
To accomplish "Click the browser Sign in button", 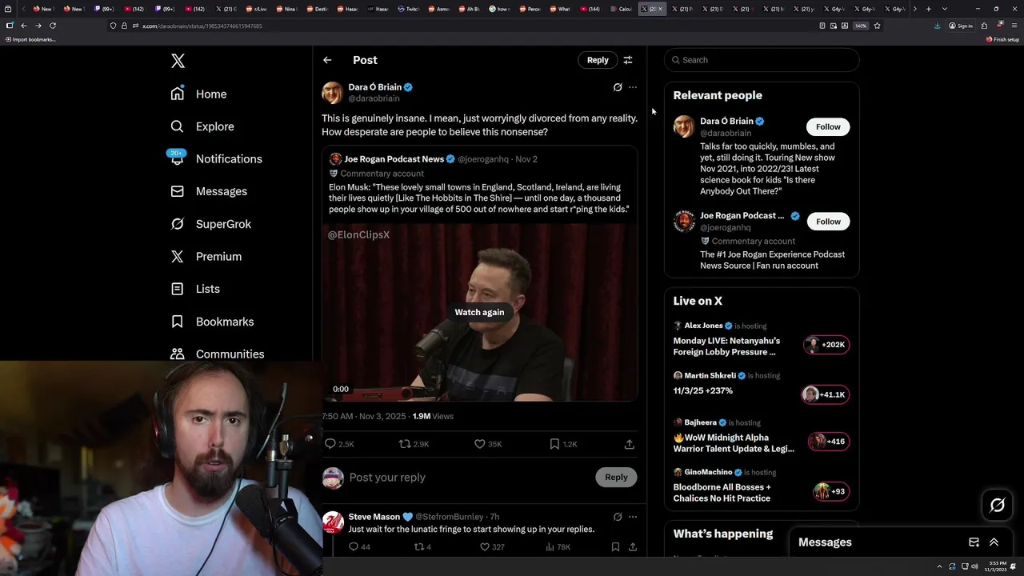I will (x=961, y=26).
